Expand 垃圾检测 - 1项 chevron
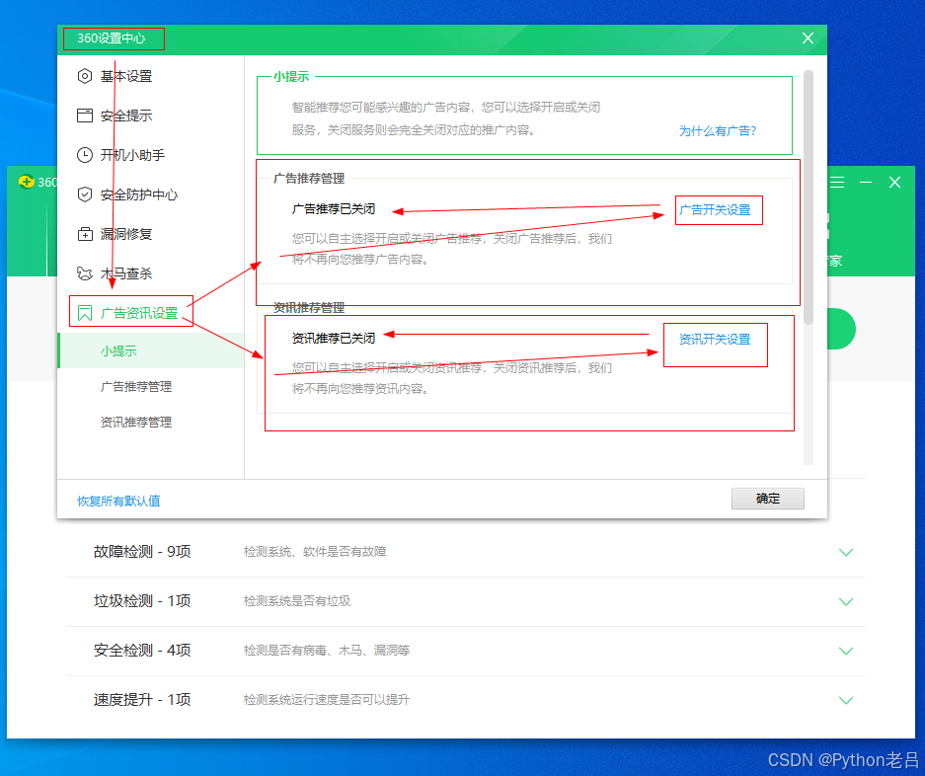925x776 pixels. tap(846, 602)
